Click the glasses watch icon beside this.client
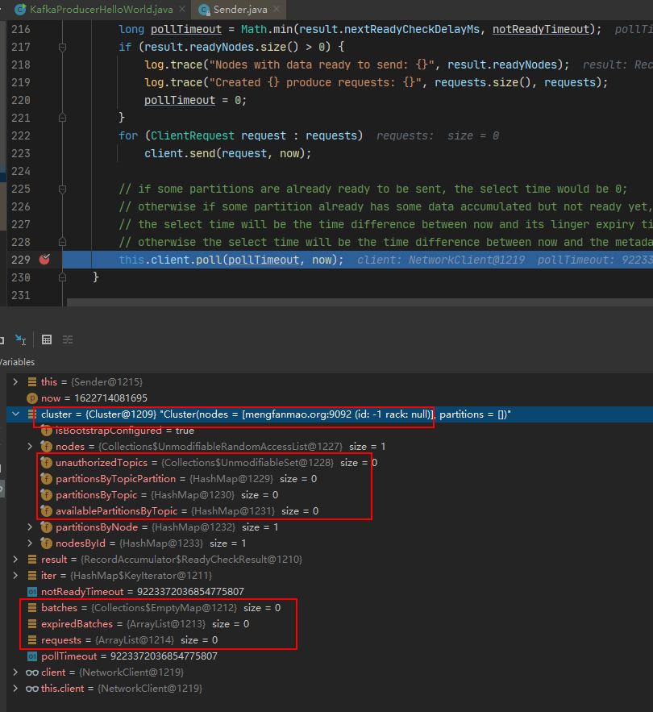 click(31, 689)
